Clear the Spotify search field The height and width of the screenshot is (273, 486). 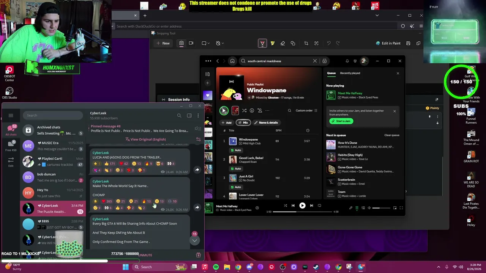pyautogui.click(x=315, y=61)
